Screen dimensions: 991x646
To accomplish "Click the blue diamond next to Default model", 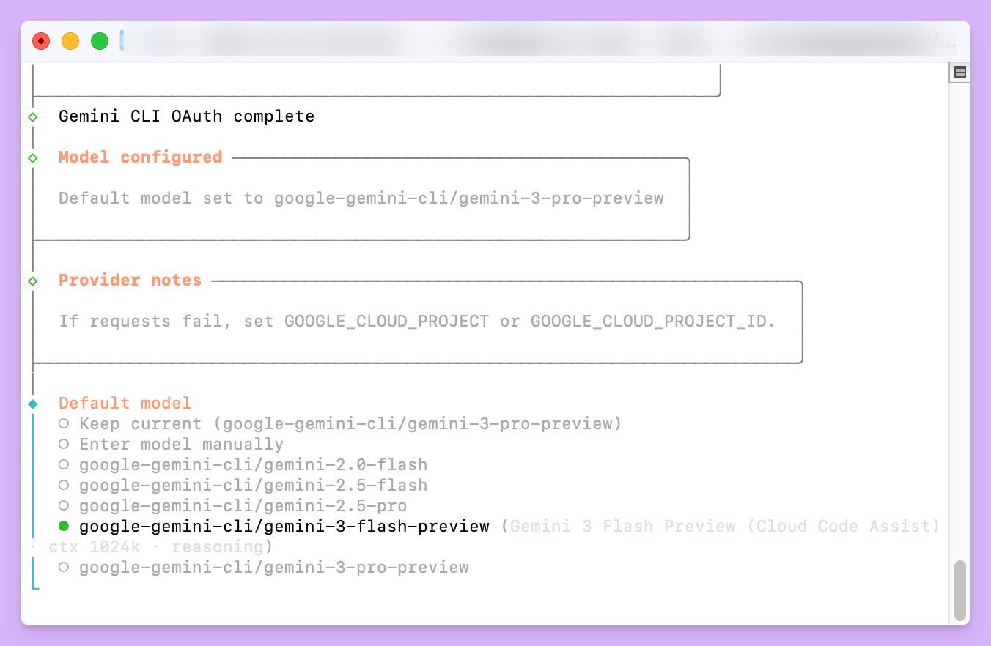I will click(x=32, y=404).
